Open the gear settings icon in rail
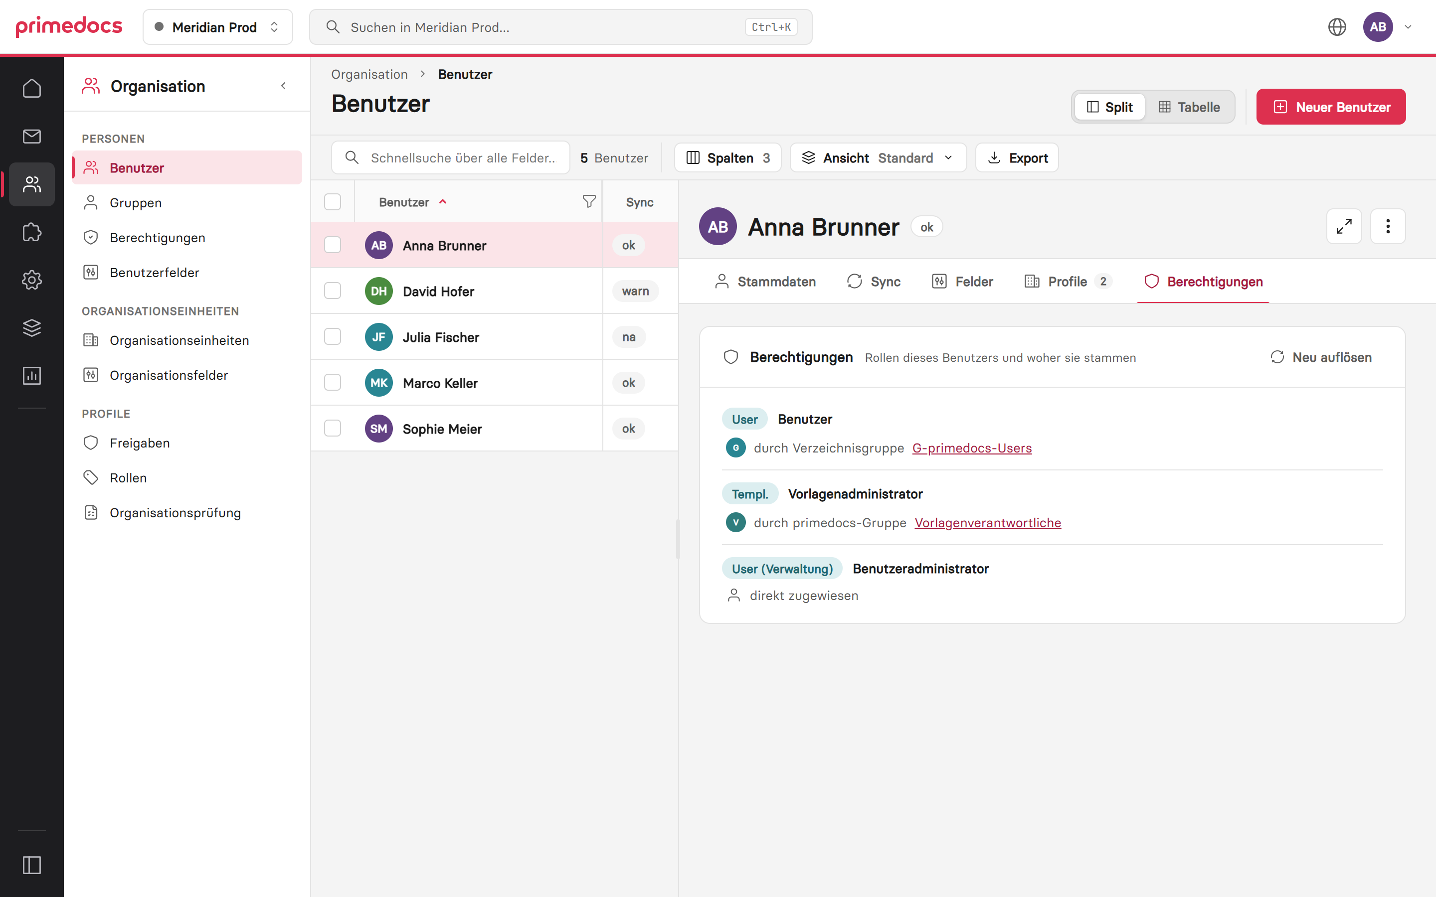 32,280
